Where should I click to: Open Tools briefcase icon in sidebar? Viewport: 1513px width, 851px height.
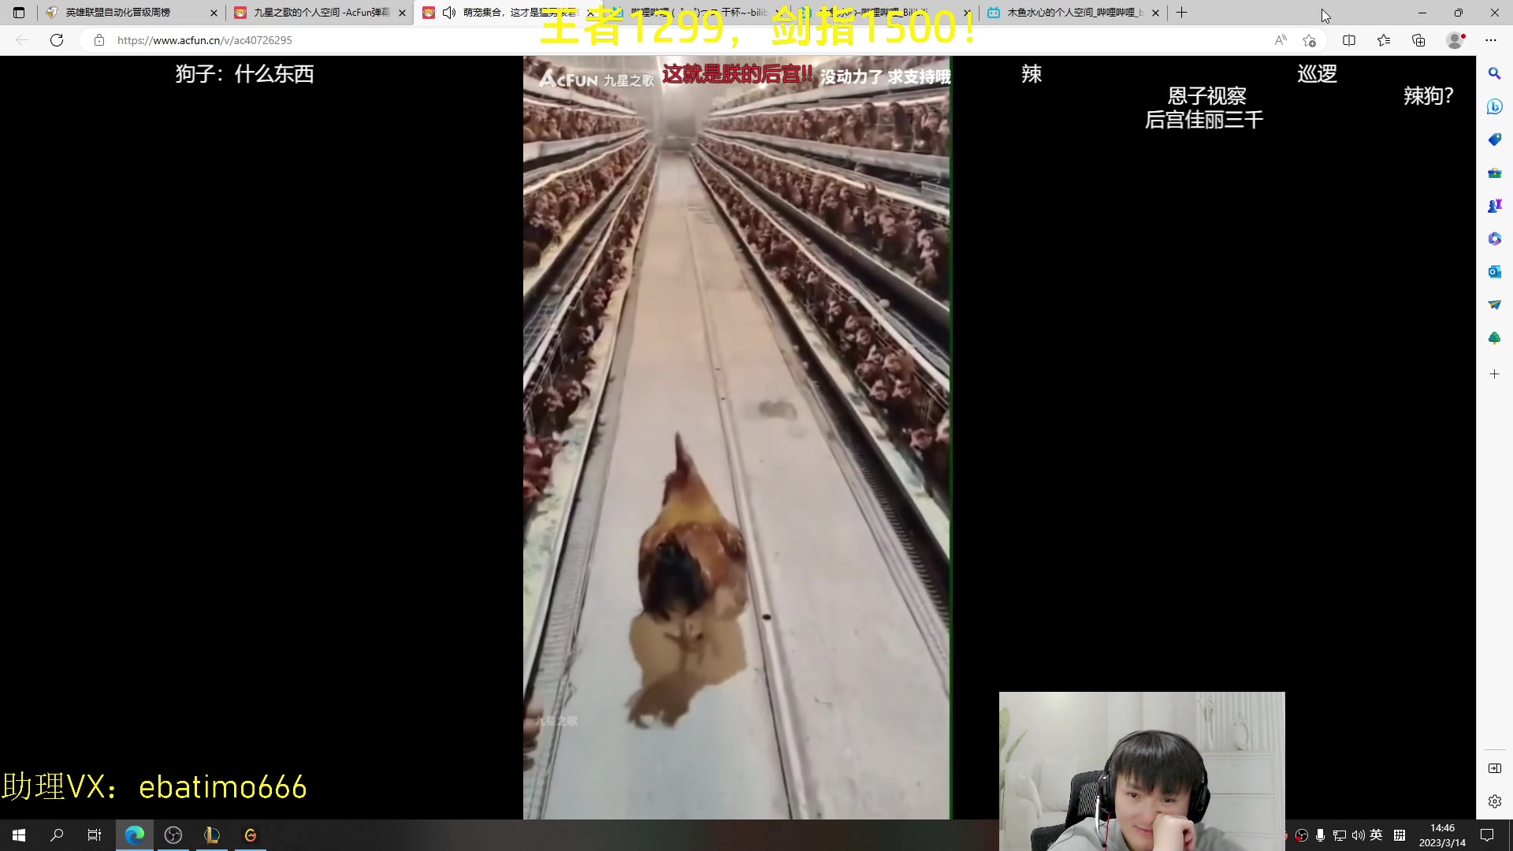[1494, 173]
